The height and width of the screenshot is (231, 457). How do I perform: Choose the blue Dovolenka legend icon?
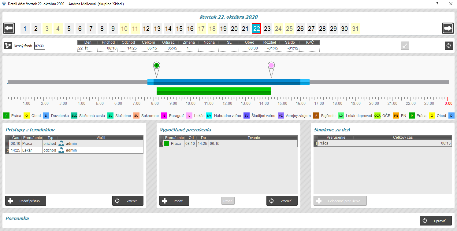click(46, 116)
